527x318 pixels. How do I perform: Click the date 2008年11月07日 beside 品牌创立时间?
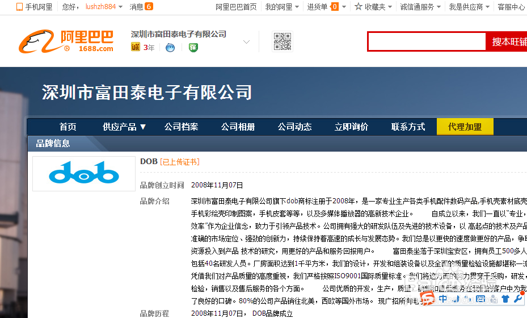pyautogui.click(x=217, y=185)
